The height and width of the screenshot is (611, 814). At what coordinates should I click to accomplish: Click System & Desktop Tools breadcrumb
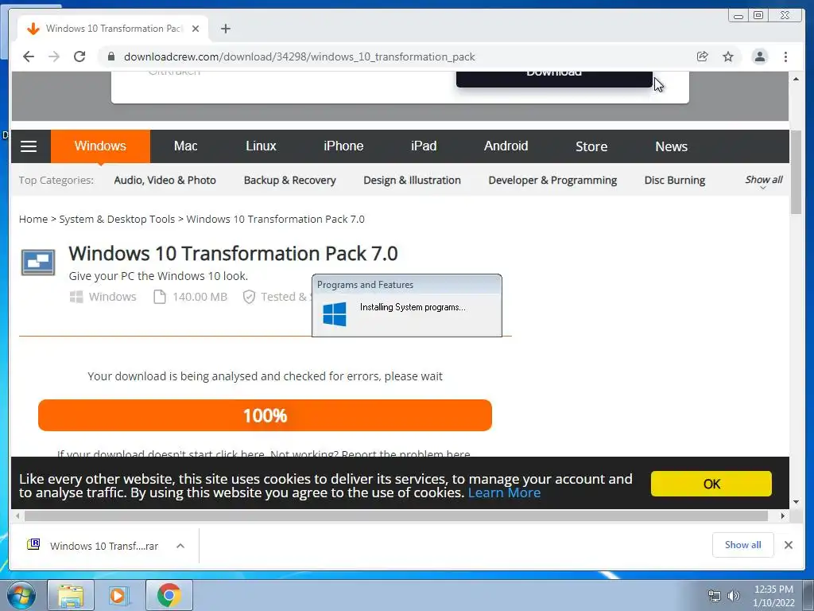coord(117,220)
